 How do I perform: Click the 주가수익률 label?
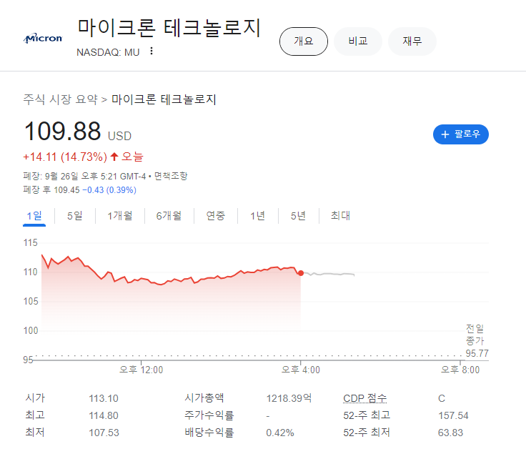[x=209, y=415]
